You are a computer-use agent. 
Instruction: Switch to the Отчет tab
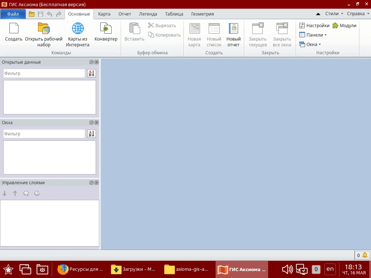tap(125, 14)
